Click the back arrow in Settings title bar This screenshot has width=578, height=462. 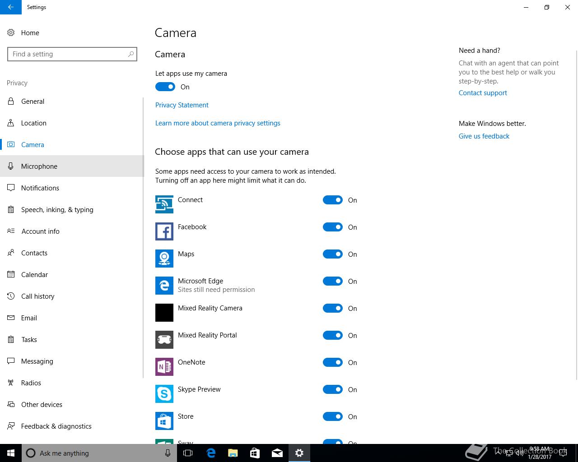tap(11, 7)
